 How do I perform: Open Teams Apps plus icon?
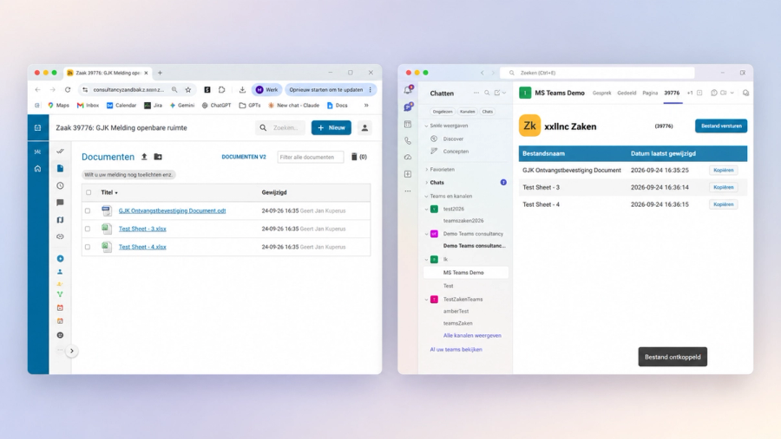point(408,174)
